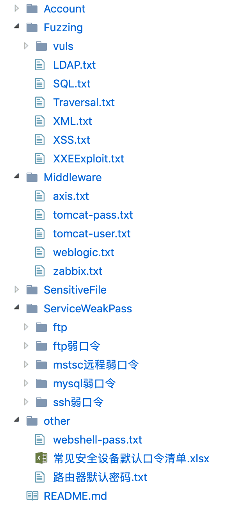Expand the vuls subfolder arrow
The image size is (235, 506).
click(26, 46)
